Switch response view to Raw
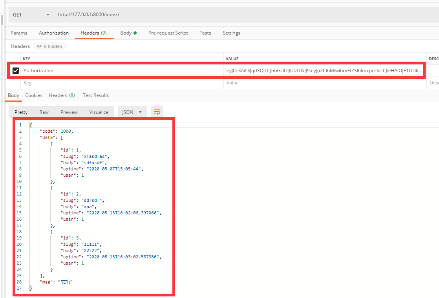The height and width of the screenshot is (298, 439). (x=44, y=112)
